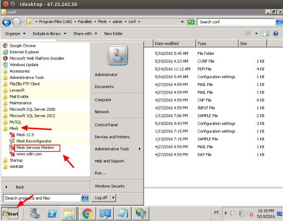Viewport: 283px width, 221px height.
Task: Open Windows Update from Start menu
Action: click(x=21, y=65)
